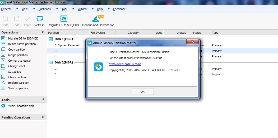Click the Copy partition operation label

[17, 50]
